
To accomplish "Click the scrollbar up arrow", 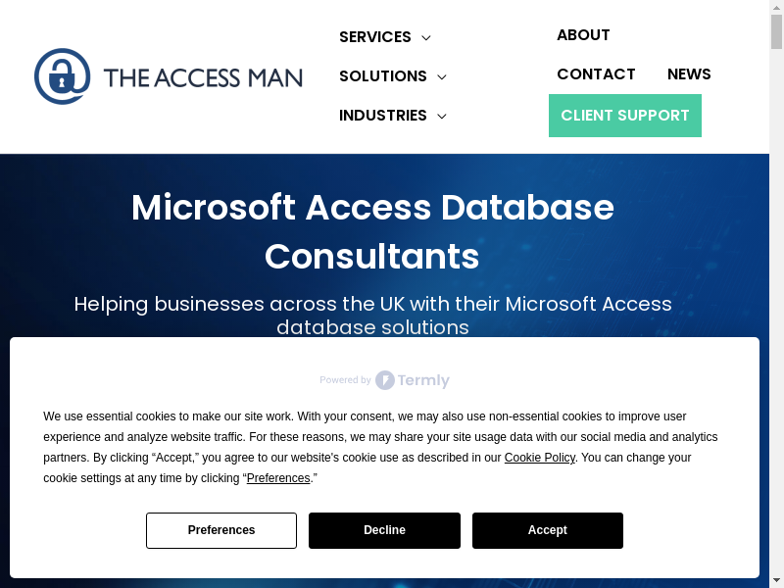I will 776,7.
